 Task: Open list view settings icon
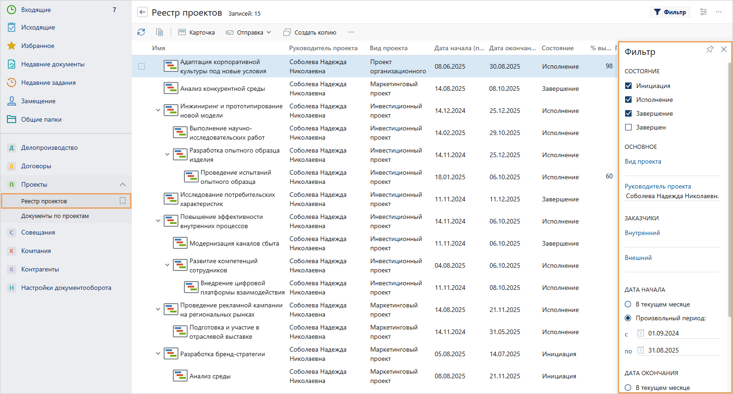tap(703, 12)
